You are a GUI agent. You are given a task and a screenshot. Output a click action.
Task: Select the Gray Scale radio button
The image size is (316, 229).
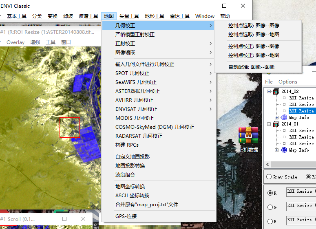(269, 177)
